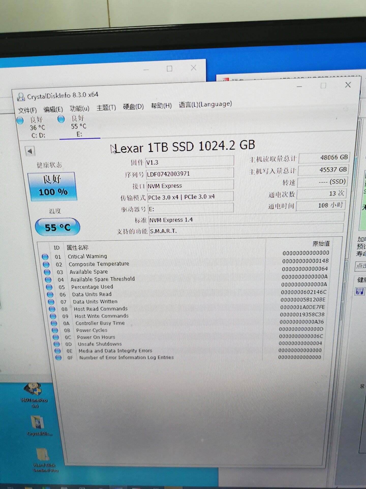This screenshot has width=366, height=489.
Task: Click the drive letter field E:
Action: point(191,208)
